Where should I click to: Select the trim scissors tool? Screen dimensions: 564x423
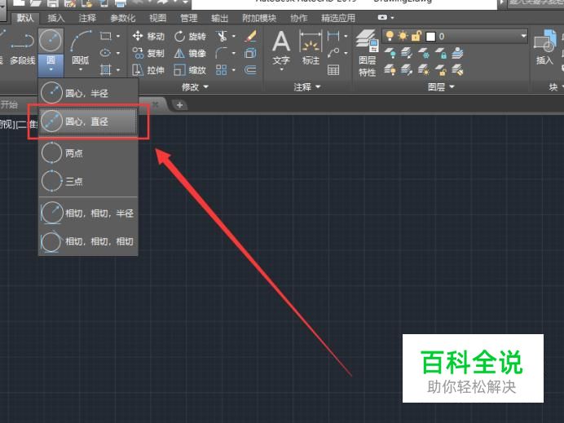[222, 36]
